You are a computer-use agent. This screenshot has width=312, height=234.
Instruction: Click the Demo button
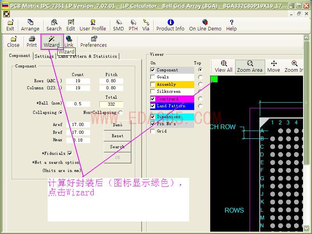(x=117, y=125)
